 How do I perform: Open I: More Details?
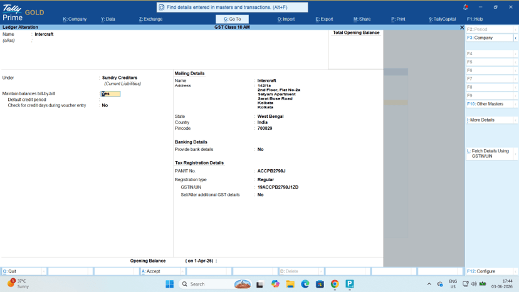pos(489,120)
